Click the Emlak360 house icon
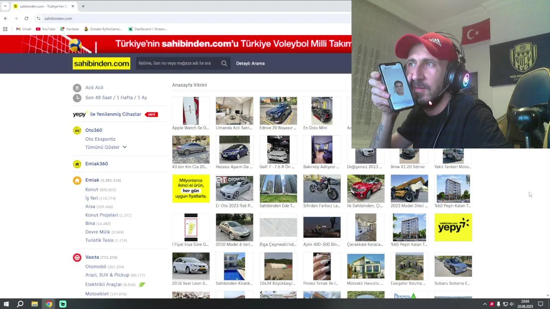The image size is (550, 309). [x=77, y=164]
